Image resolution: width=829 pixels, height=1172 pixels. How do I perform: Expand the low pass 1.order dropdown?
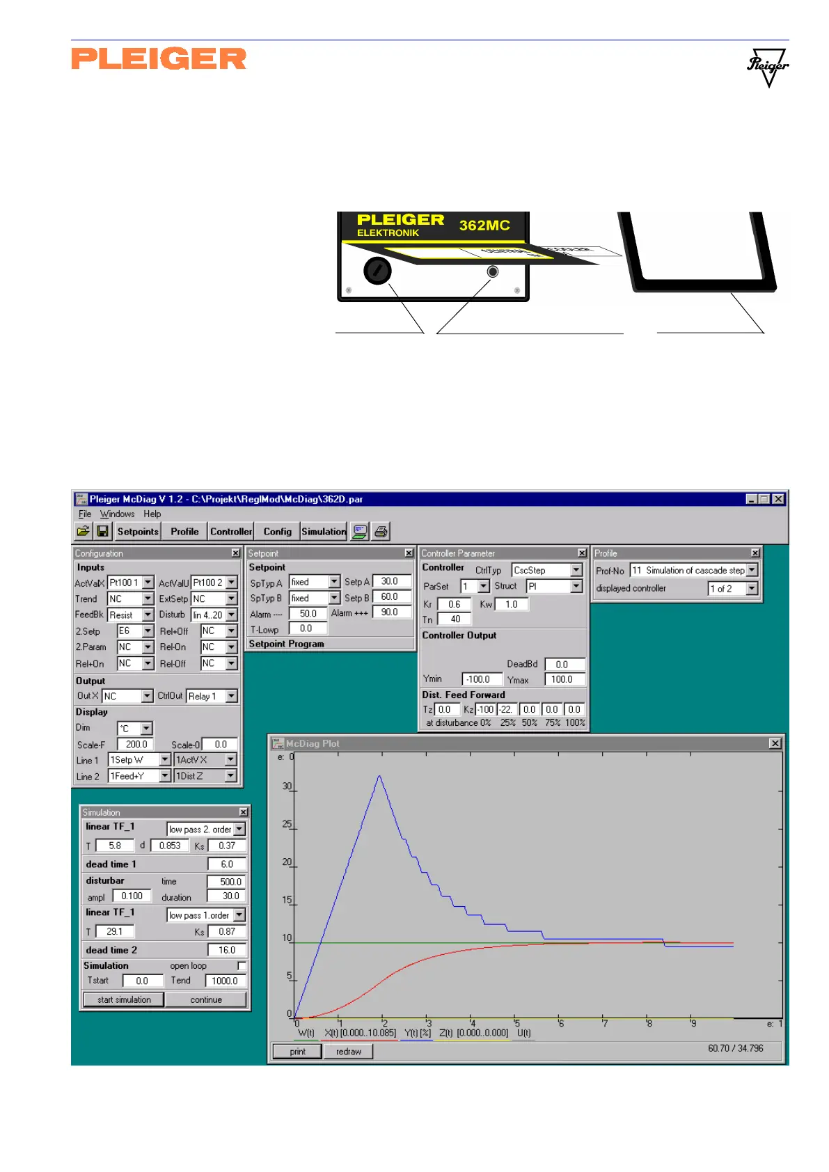click(x=239, y=914)
